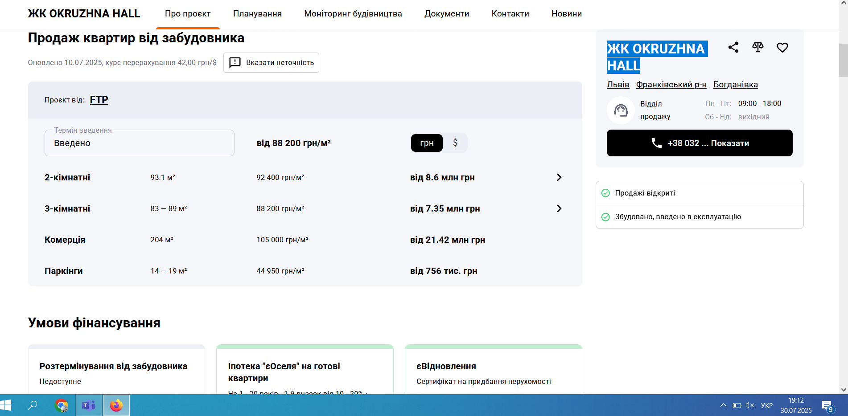The width and height of the screenshot is (848, 416).
Task: Open Львів city link
Action: (618, 85)
